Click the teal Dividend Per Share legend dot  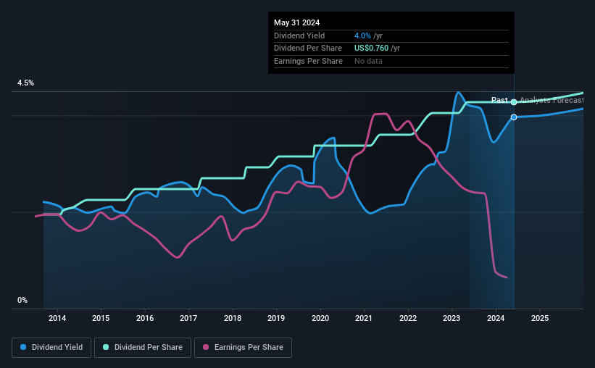[x=106, y=347]
